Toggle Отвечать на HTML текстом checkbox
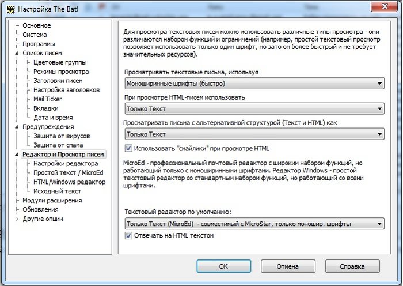Image resolution: width=403 pixels, height=286 pixels. [x=128, y=235]
